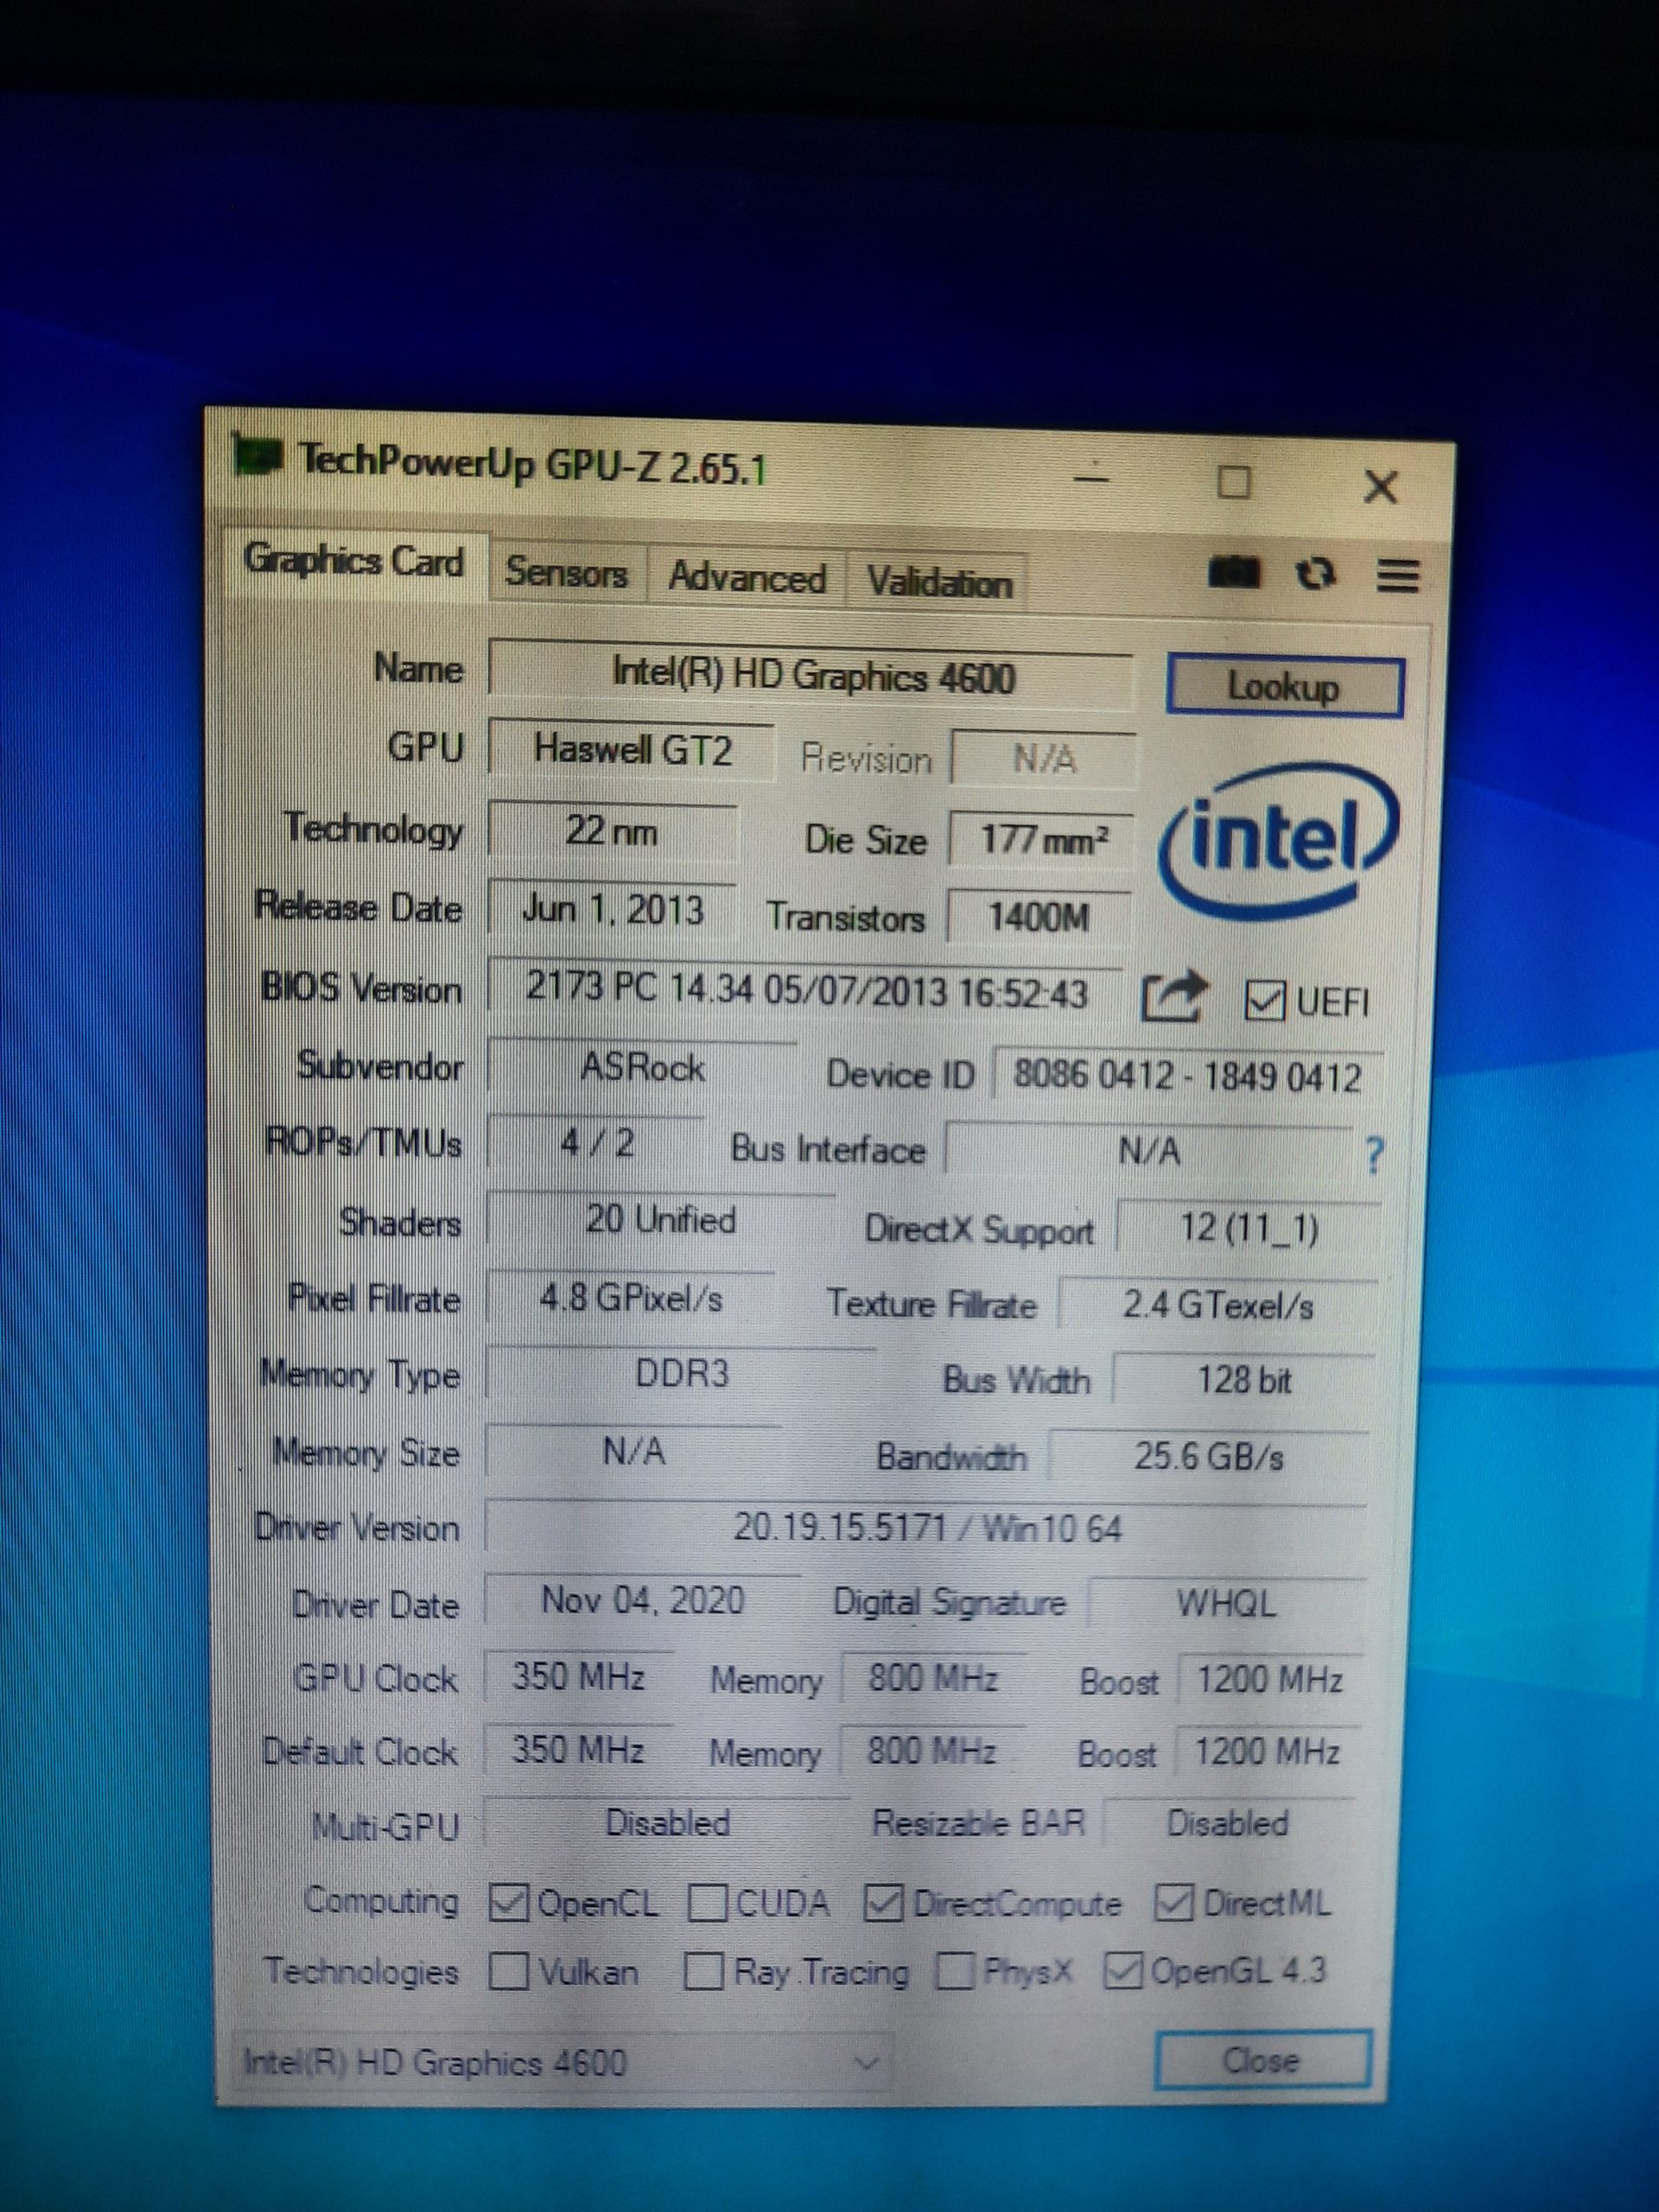Click the Digital Signature value WHQL
Image resolution: width=1659 pixels, height=2212 pixels.
pos(1226,1604)
